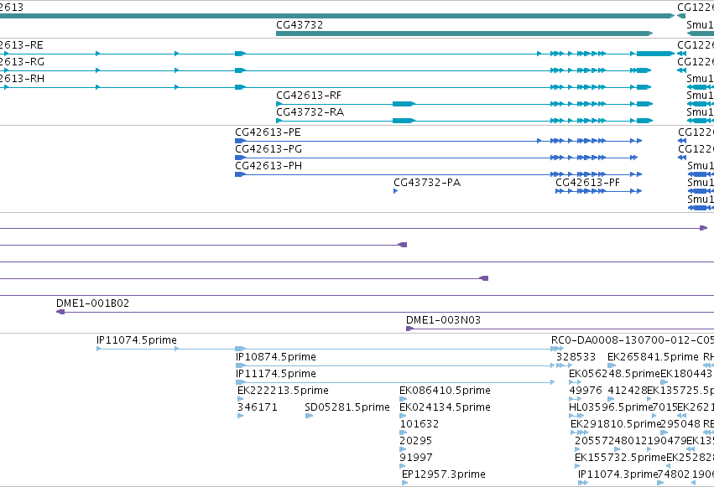This screenshot has width=714, height=487.
Task: Click the EP12957.3prime arrow glyph
Action: (x=404, y=483)
